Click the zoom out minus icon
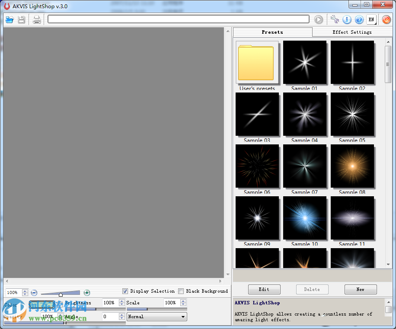Screen dimensions: 396x329 [x=34, y=293]
